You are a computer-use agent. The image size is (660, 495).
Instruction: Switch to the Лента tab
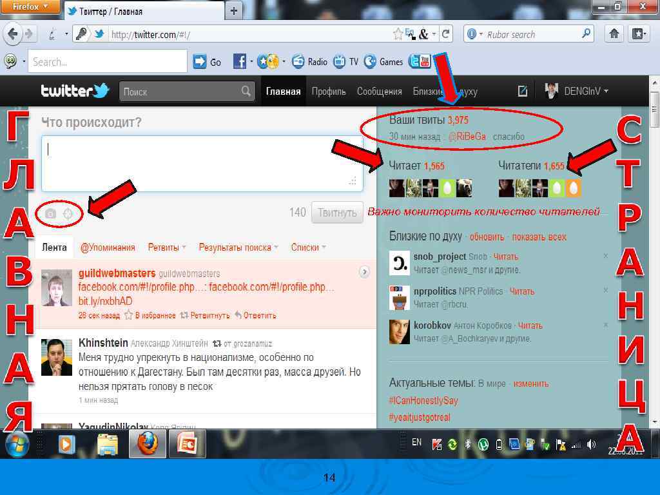point(54,247)
